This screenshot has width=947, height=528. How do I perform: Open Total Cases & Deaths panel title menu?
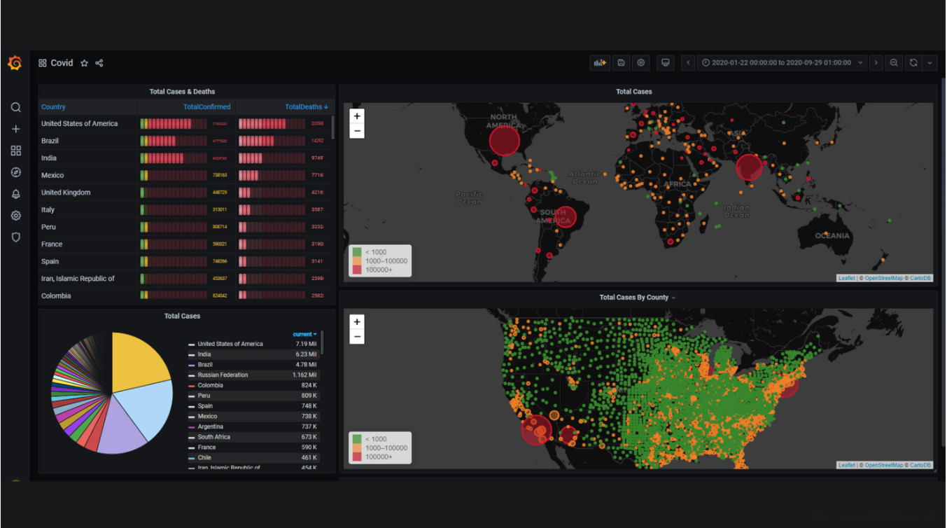tap(182, 92)
